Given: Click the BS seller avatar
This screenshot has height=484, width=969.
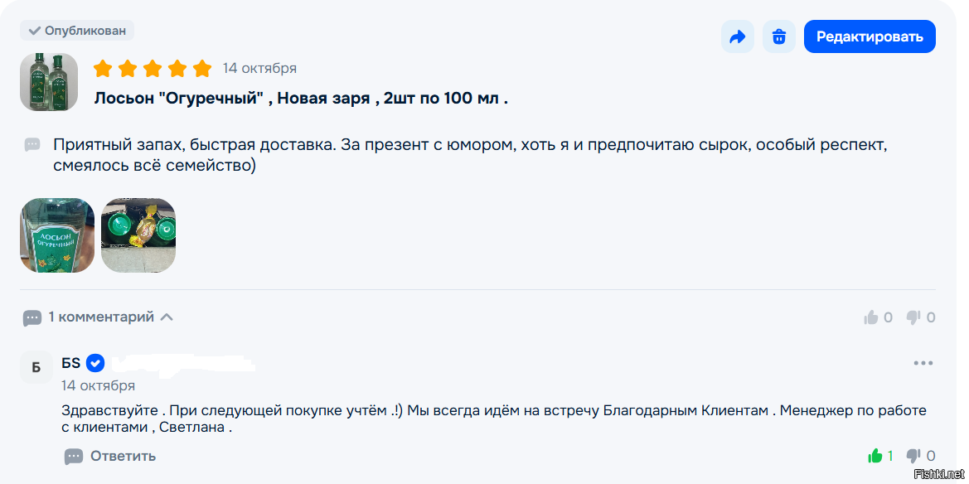Looking at the screenshot, I should (36, 367).
